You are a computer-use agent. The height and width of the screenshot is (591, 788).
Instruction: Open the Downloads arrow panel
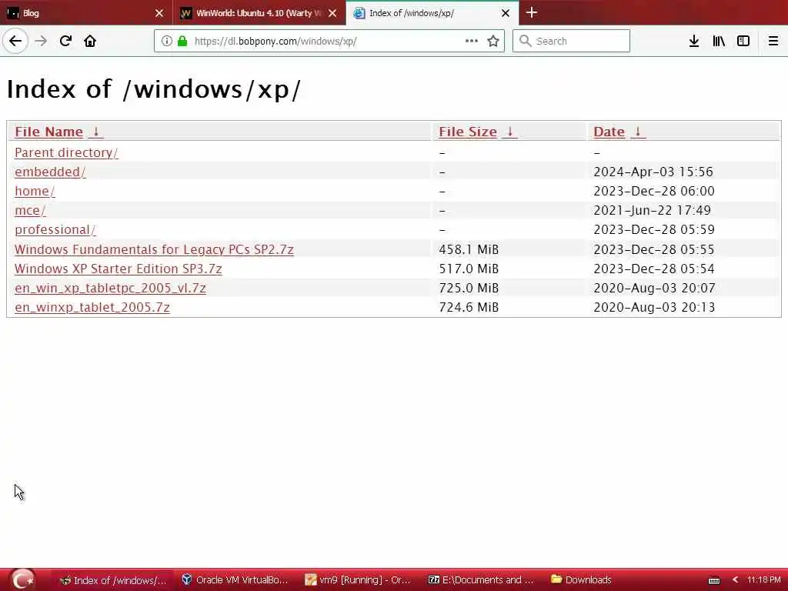click(694, 41)
